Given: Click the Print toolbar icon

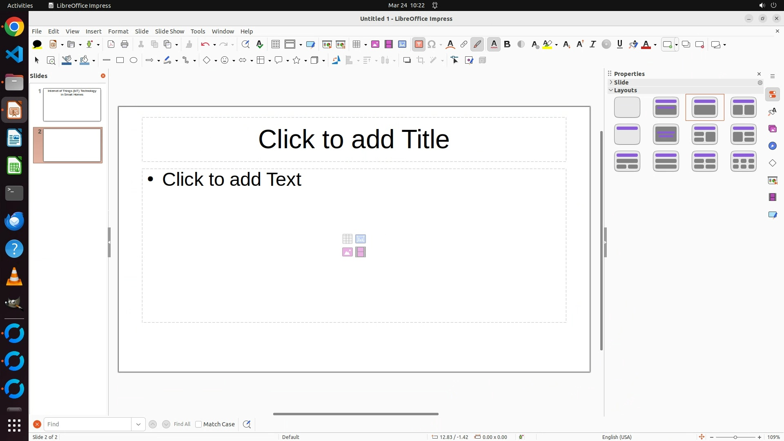Looking at the screenshot, I should (x=125, y=45).
